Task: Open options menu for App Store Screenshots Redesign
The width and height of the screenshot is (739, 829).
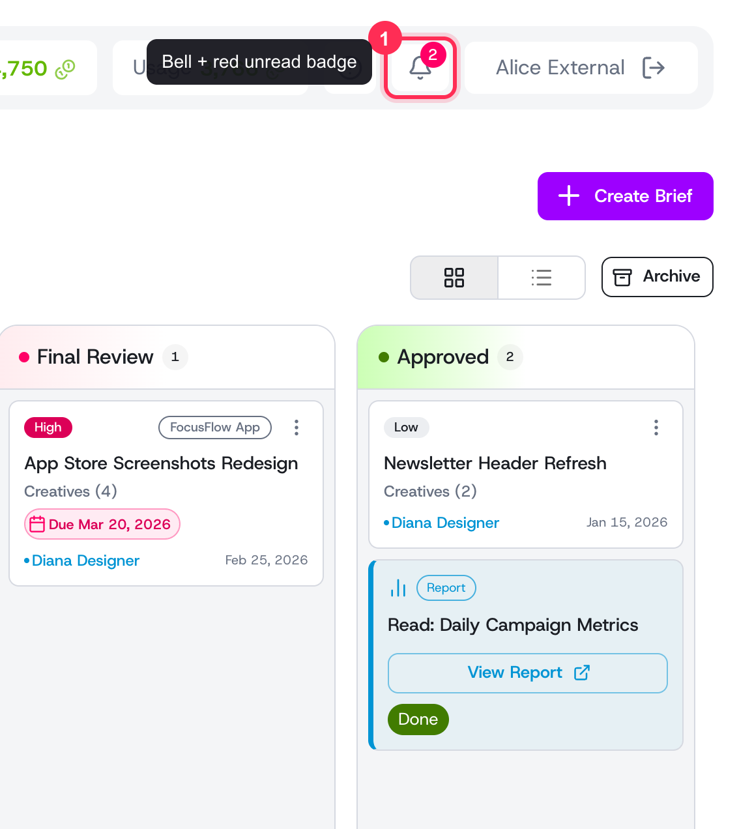Action: (x=297, y=428)
